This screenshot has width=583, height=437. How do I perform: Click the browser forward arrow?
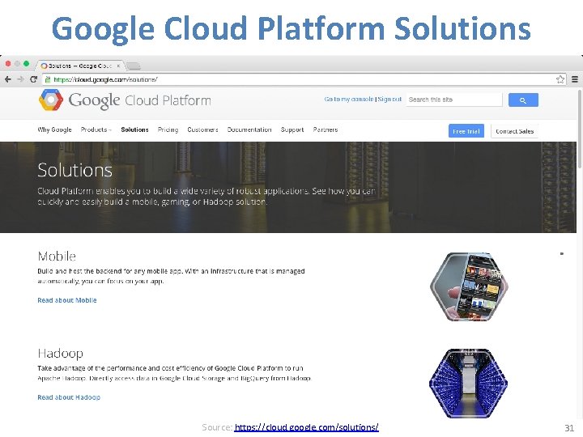tap(20, 79)
